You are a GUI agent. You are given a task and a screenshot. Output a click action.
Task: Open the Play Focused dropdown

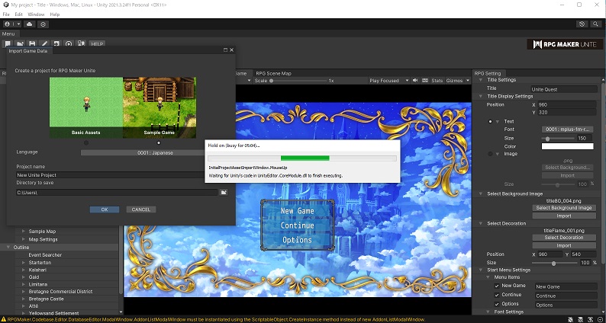[x=388, y=81]
